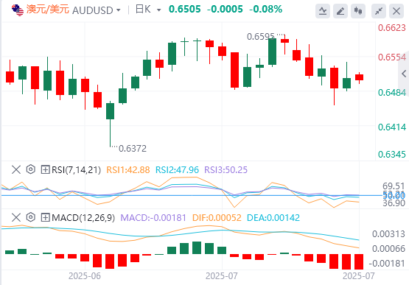
Task: Open the indicator line chart tool
Action: coord(323,11)
